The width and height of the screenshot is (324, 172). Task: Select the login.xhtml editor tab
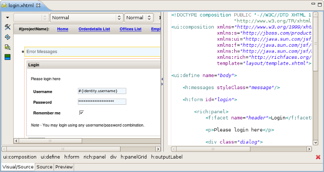click(21, 5)
